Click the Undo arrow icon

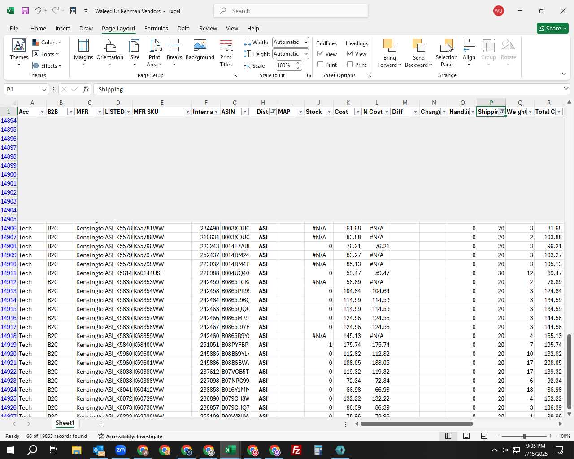38,11
